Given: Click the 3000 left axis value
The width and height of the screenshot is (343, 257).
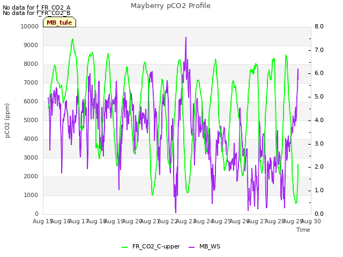Looking at the screenshot, I should [x=31, y=157].
